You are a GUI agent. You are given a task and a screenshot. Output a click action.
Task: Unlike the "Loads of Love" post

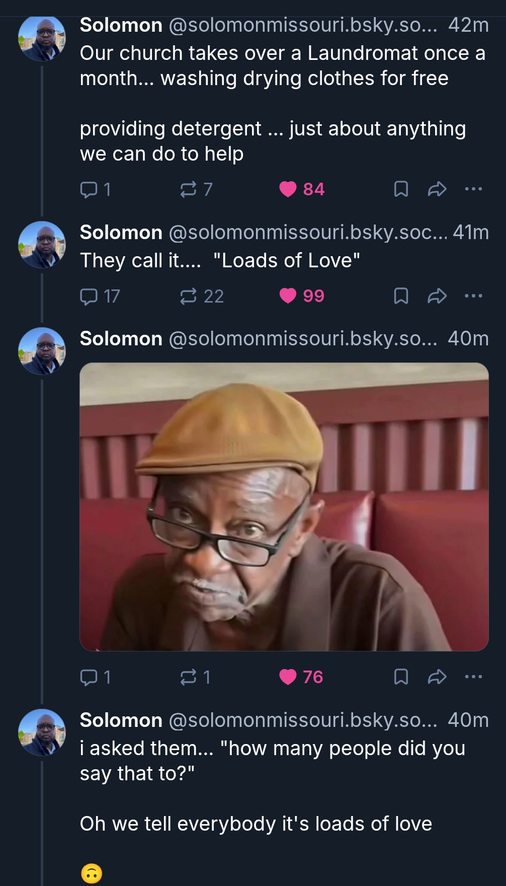[288, 296]
